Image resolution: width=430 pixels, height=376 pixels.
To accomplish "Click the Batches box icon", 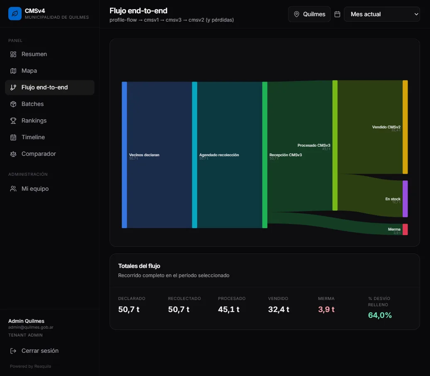I will point(13,104).
